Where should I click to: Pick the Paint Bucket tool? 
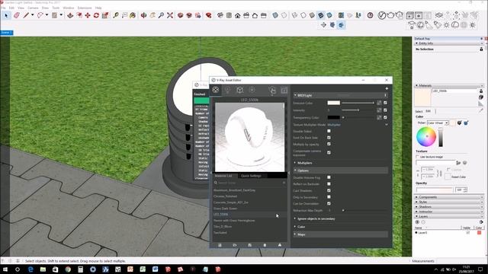click(133, 15)
